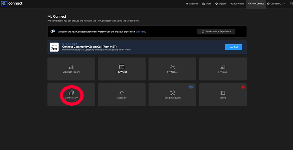The image size is (293, 150).
Task: Follow the 'click here' link
Action: click(x=141, y=32)
